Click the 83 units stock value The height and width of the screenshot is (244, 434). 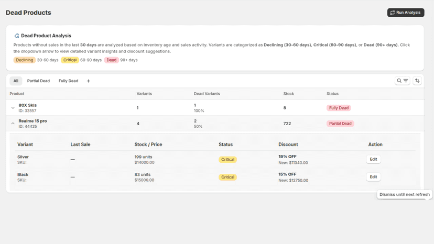pos(143,174)
